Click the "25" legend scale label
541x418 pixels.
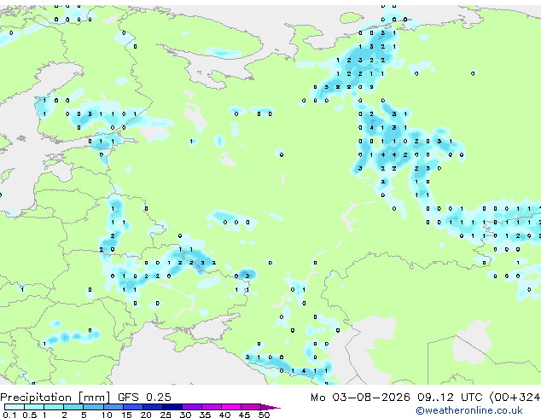click(x=166, y=415)
